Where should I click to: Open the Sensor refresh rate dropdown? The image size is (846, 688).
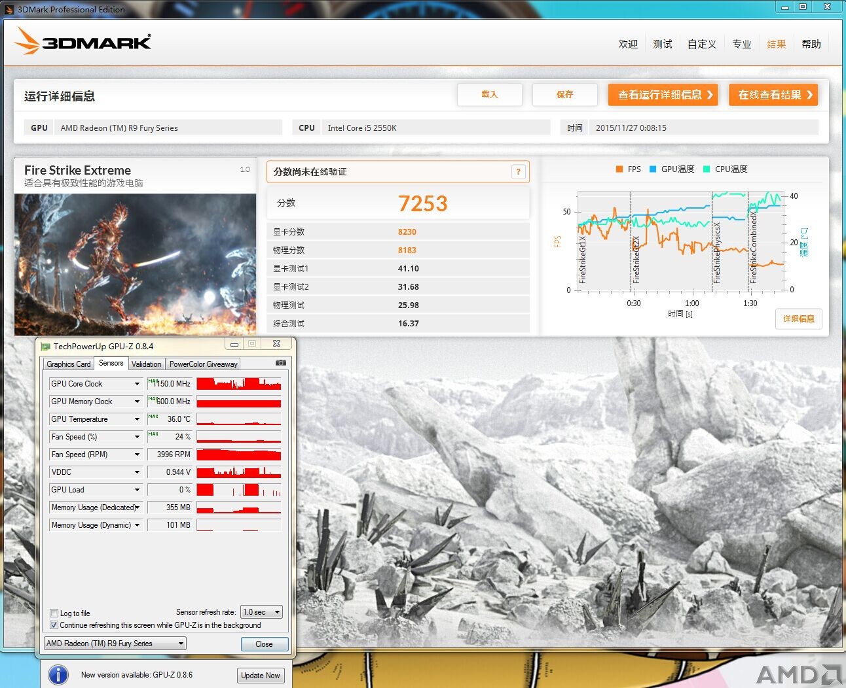point(261,612)
